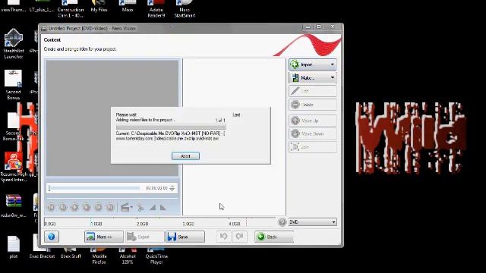
Task: Click the Stop playback button
Action: pos(87,207)
